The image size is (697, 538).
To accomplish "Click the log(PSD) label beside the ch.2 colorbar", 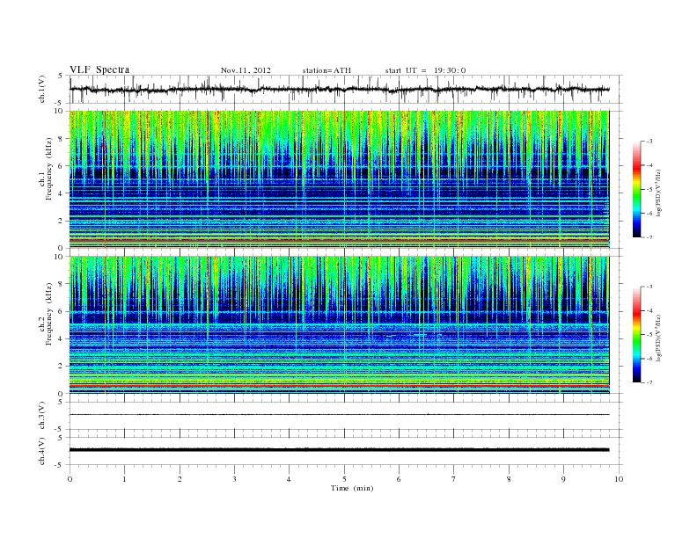I will tap(659, 338).
